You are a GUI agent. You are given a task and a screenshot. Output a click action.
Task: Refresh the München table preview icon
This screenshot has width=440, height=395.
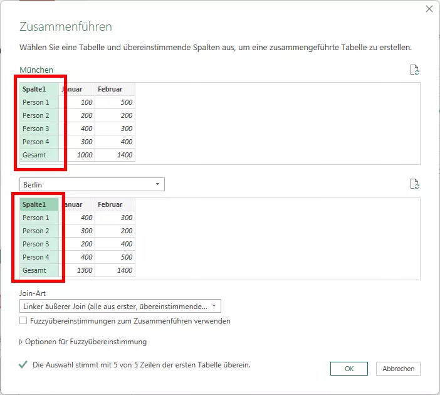click(x=414, y=70)
